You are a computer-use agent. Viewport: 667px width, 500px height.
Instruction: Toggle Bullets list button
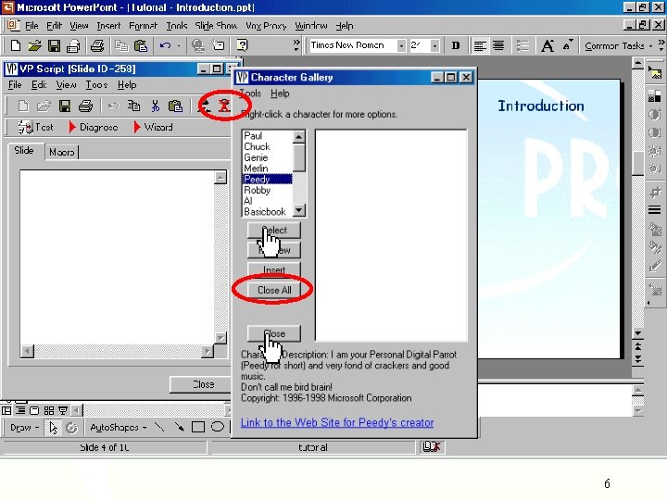coord(522,45)
